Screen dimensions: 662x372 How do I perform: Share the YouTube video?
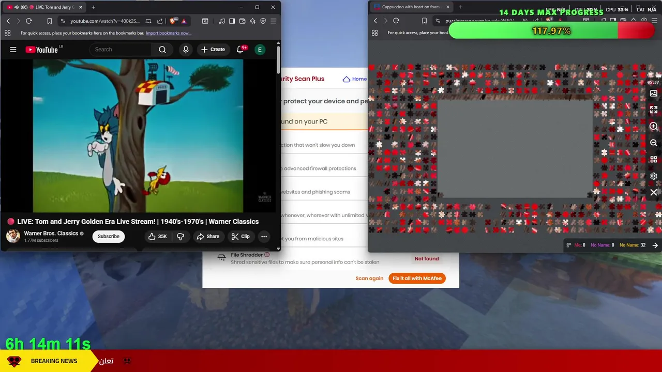(x=208, y=236)
